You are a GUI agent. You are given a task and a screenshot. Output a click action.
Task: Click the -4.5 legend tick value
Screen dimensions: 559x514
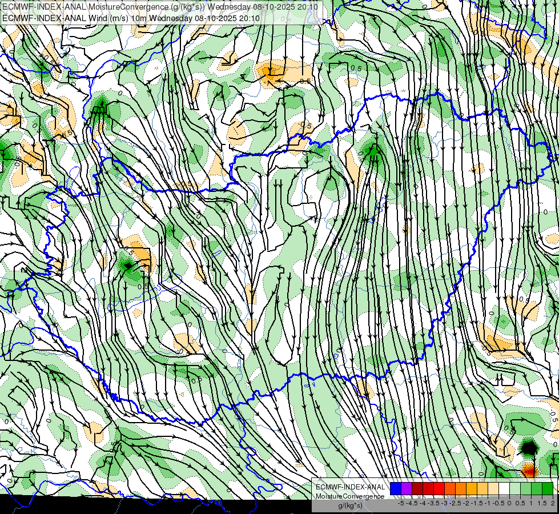(x=412, y=503)
